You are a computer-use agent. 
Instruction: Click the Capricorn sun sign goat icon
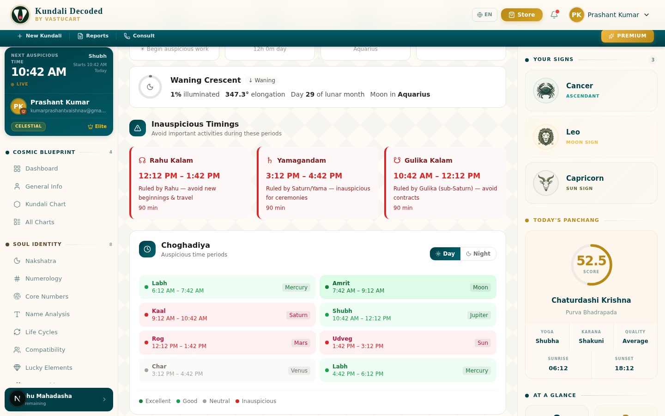(x=546, y=183)
